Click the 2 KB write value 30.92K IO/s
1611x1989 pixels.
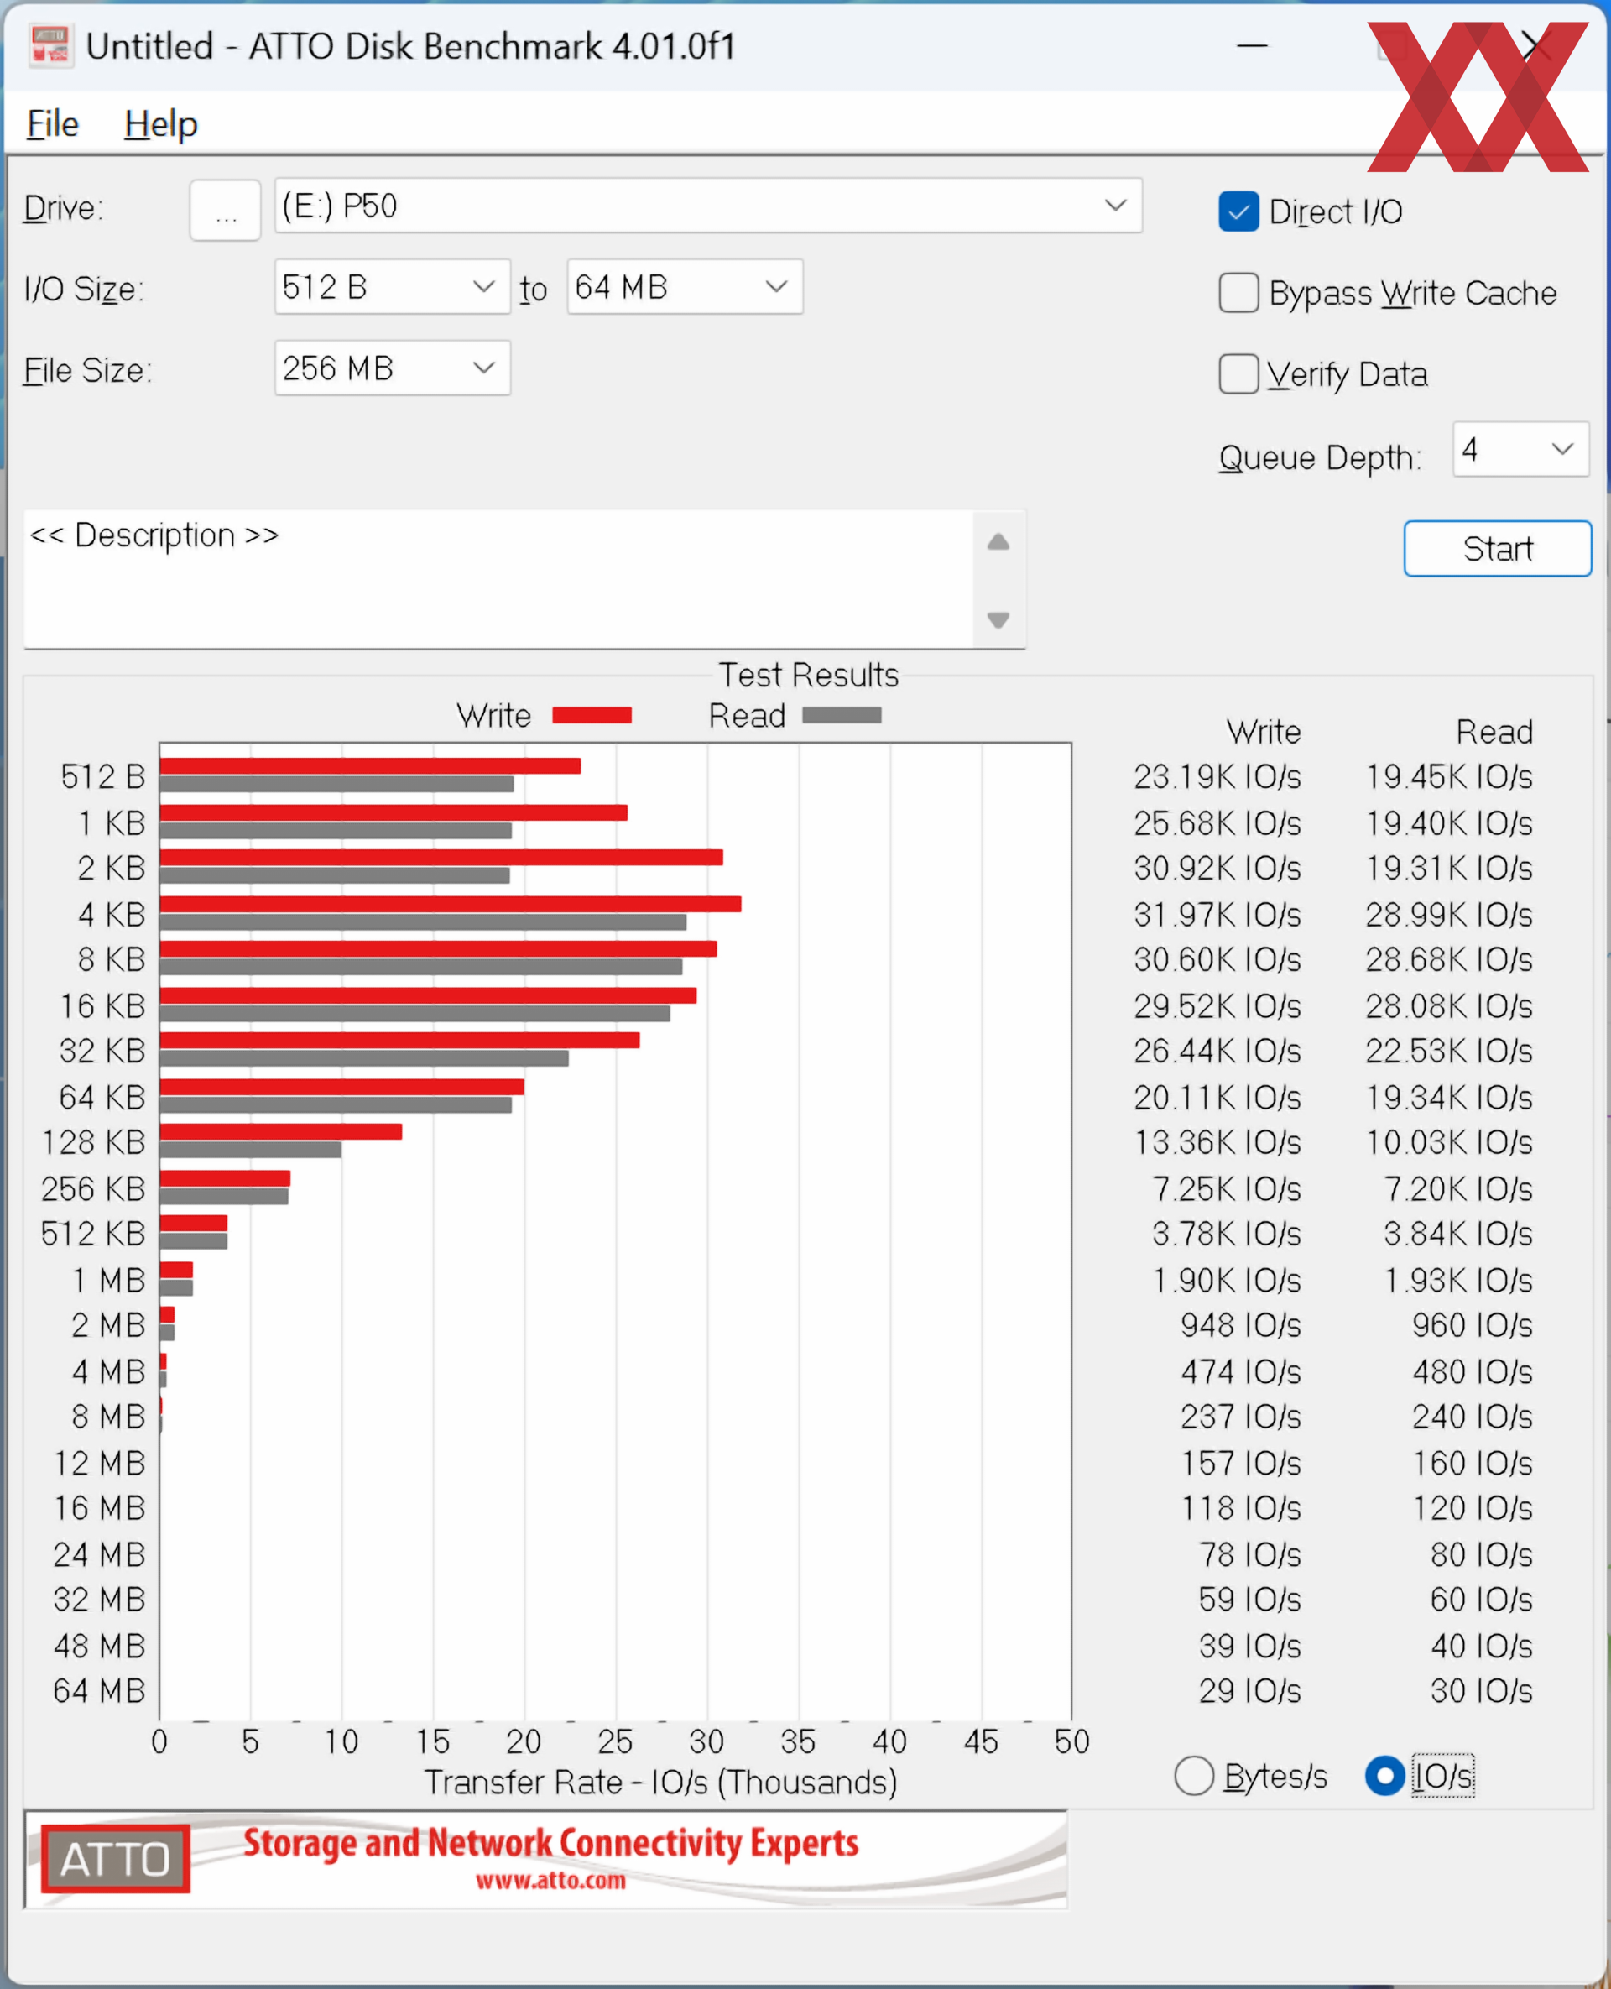coord(1217,869)
